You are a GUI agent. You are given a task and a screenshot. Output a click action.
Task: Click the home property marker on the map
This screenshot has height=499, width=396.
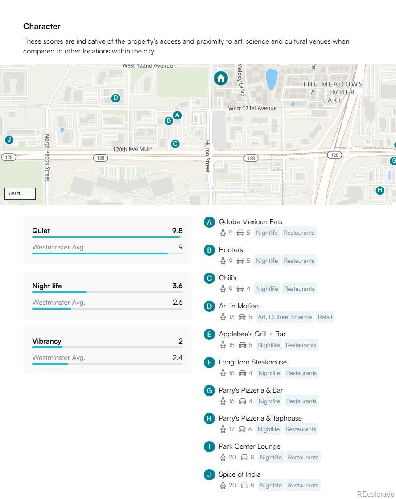221,78
